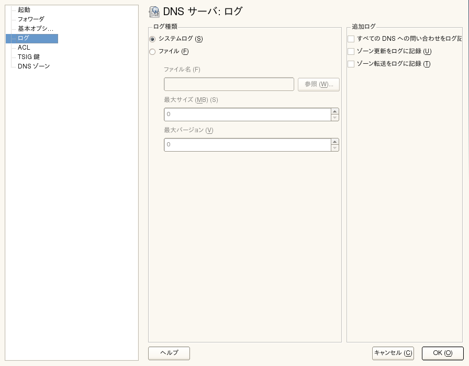This screenshot has height=366, width=469.
Task: Click the DNS server header icon
Action: [154, 12]
